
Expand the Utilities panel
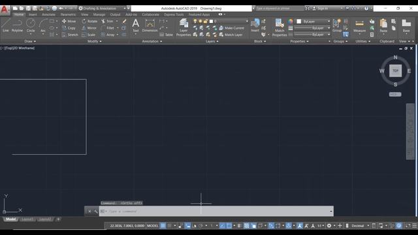click(x=363, y=41)
